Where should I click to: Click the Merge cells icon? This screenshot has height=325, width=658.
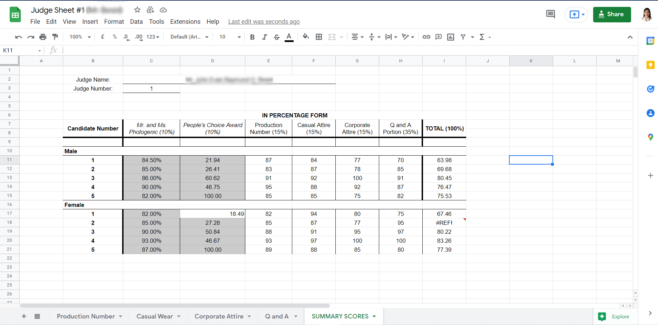(x=332, y=37)
